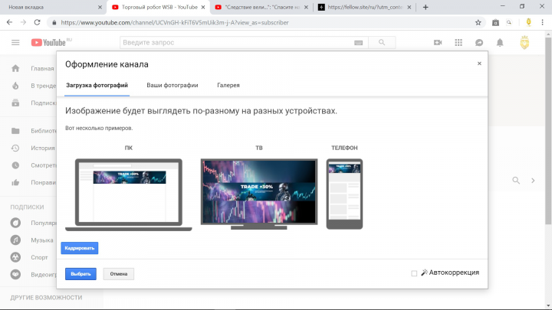Switch to the Ваши фотографии tab
552x310 pixels.
tap(172, 86)
